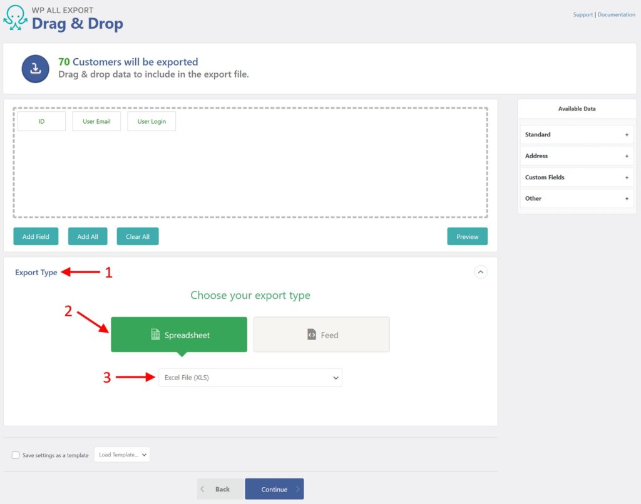Click the Clear All button
Image resolution: width=641 pixels, height=504 pixels.
click(137, 236)
